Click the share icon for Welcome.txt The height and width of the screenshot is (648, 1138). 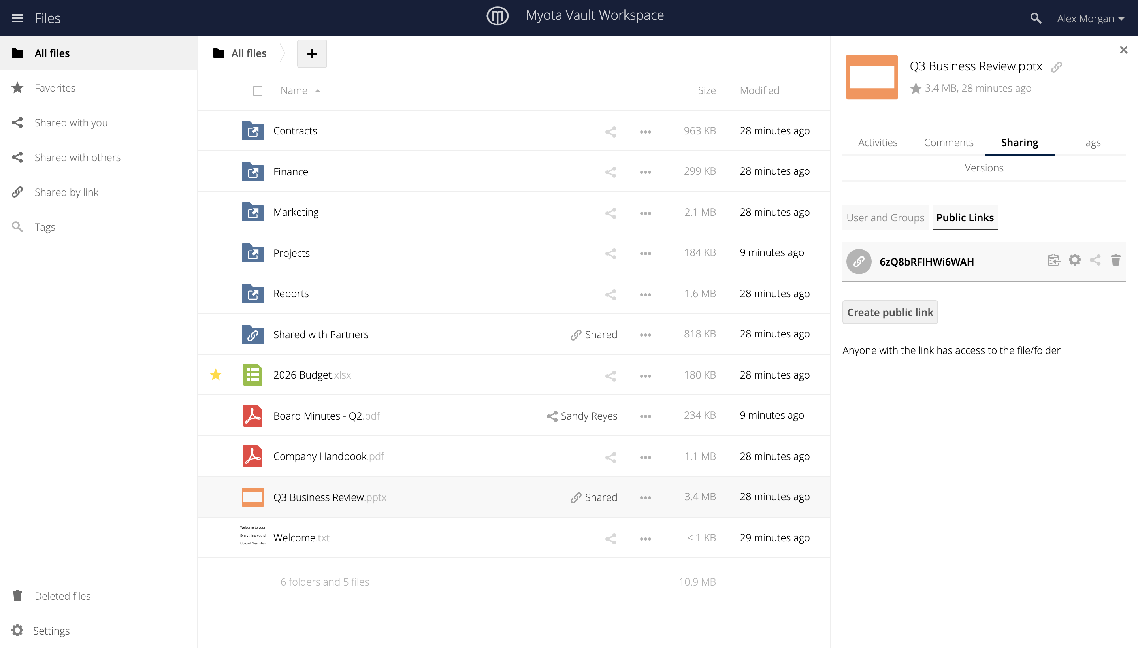click(x=610, y=539)
